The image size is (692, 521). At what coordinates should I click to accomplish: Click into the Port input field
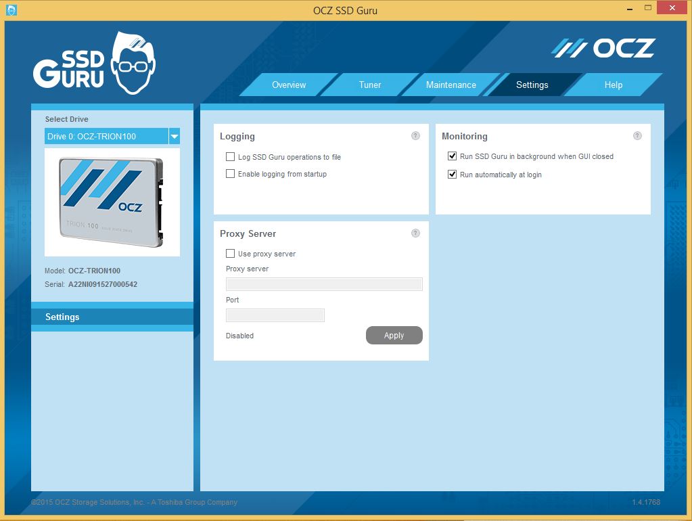pyautogui.click(x=275, y=315)
